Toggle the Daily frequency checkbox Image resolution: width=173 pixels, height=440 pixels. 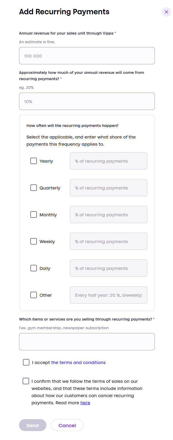[x=34, y=268]
